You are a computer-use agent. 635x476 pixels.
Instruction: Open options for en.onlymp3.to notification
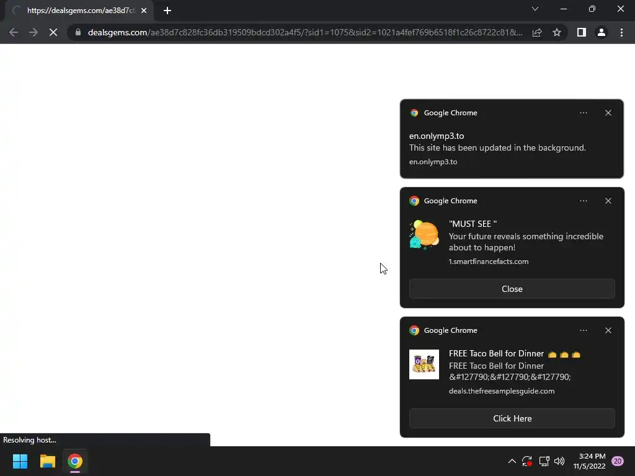[x=583, y=113]
